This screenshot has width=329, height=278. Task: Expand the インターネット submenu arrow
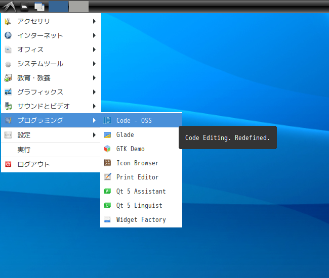coord(94,35)
